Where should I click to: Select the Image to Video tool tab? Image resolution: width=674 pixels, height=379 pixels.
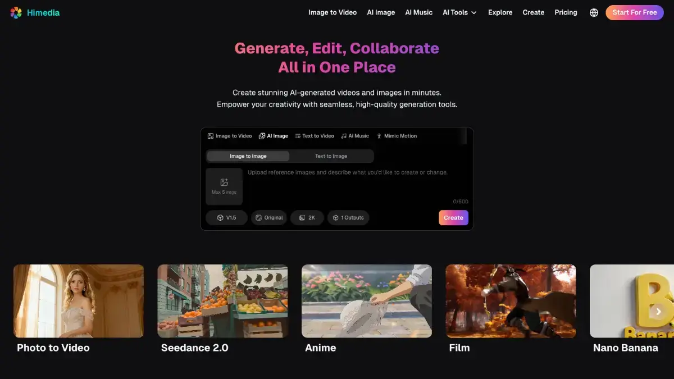(x=230, y=136)
